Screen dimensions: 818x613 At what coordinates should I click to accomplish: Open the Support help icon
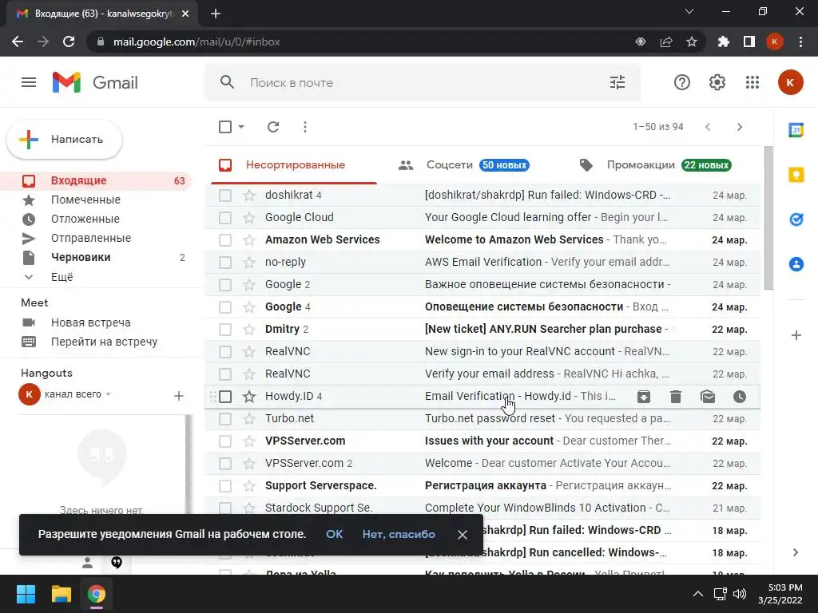click(x=682, y=82)
